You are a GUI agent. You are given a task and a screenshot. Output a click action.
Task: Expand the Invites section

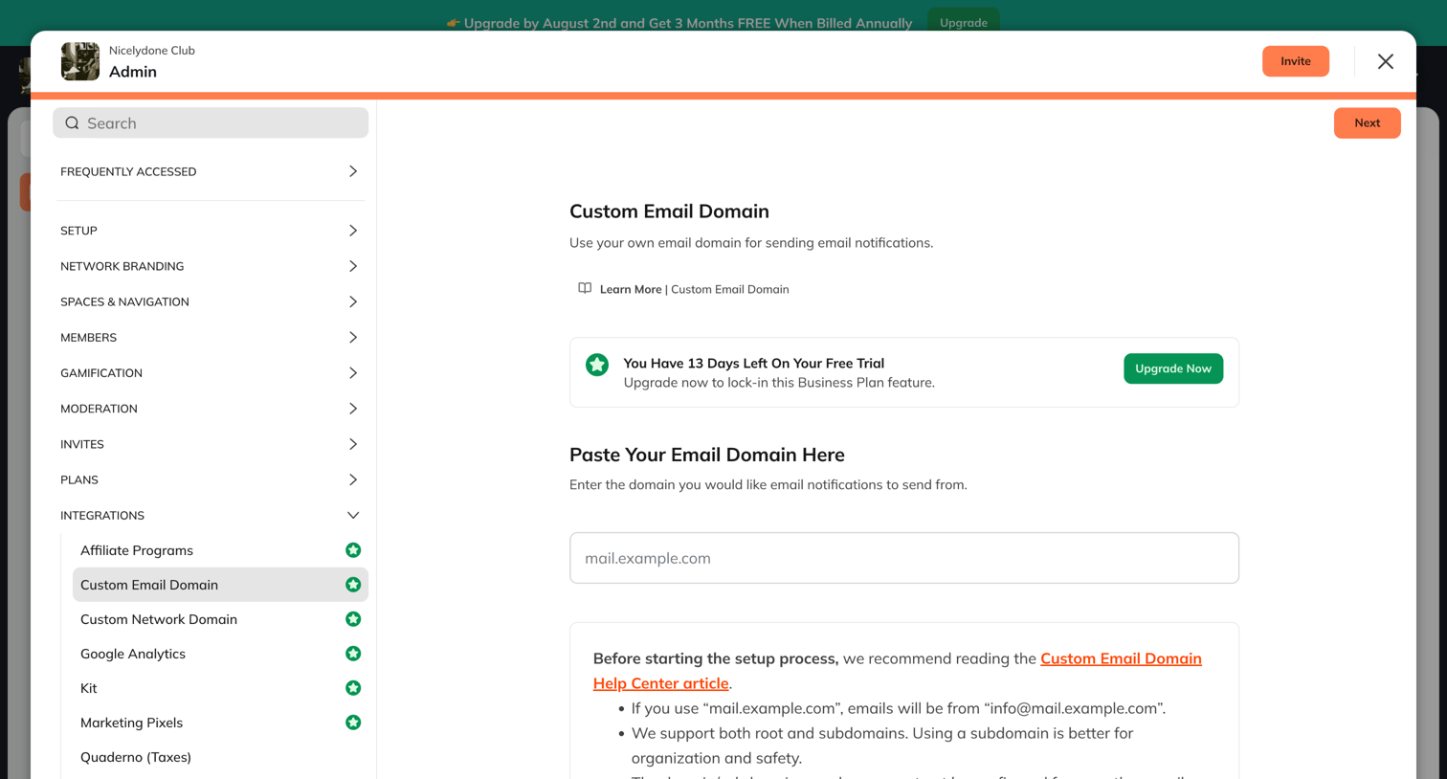[x=210, y=444]
